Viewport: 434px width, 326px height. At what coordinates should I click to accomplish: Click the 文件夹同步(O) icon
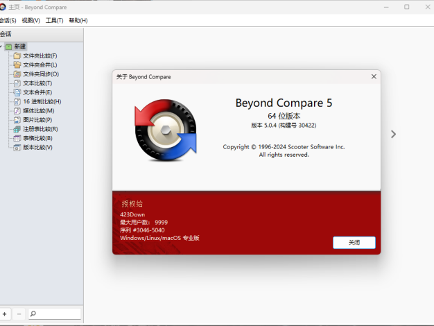pyautogui.click(x=17, y=74)
